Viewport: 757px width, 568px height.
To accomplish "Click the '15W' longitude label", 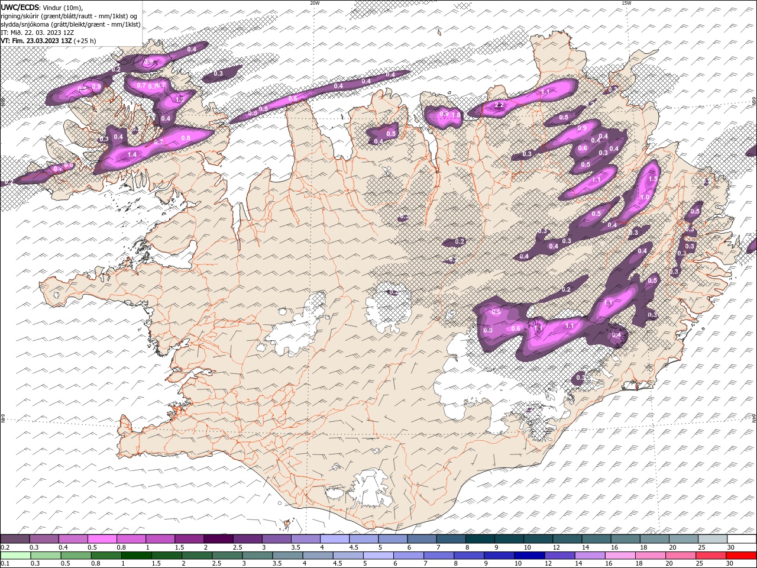I will point(626,3).
